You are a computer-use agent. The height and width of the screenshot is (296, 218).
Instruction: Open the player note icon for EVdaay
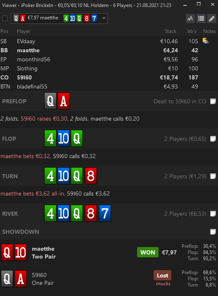pyautogui.click(x=206, y=41)
